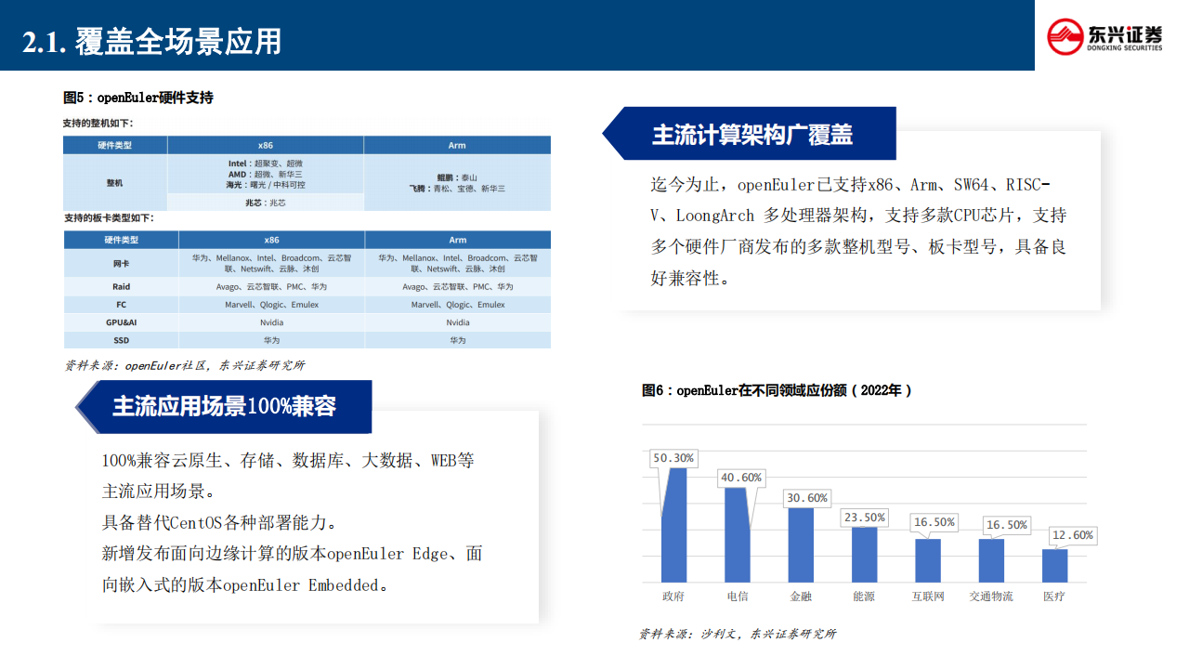Click the 交通物流 bar in the chart

991,560
